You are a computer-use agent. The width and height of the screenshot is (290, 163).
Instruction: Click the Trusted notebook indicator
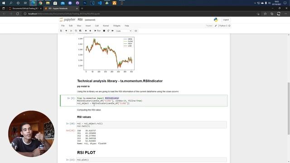[x=209, y=26]
